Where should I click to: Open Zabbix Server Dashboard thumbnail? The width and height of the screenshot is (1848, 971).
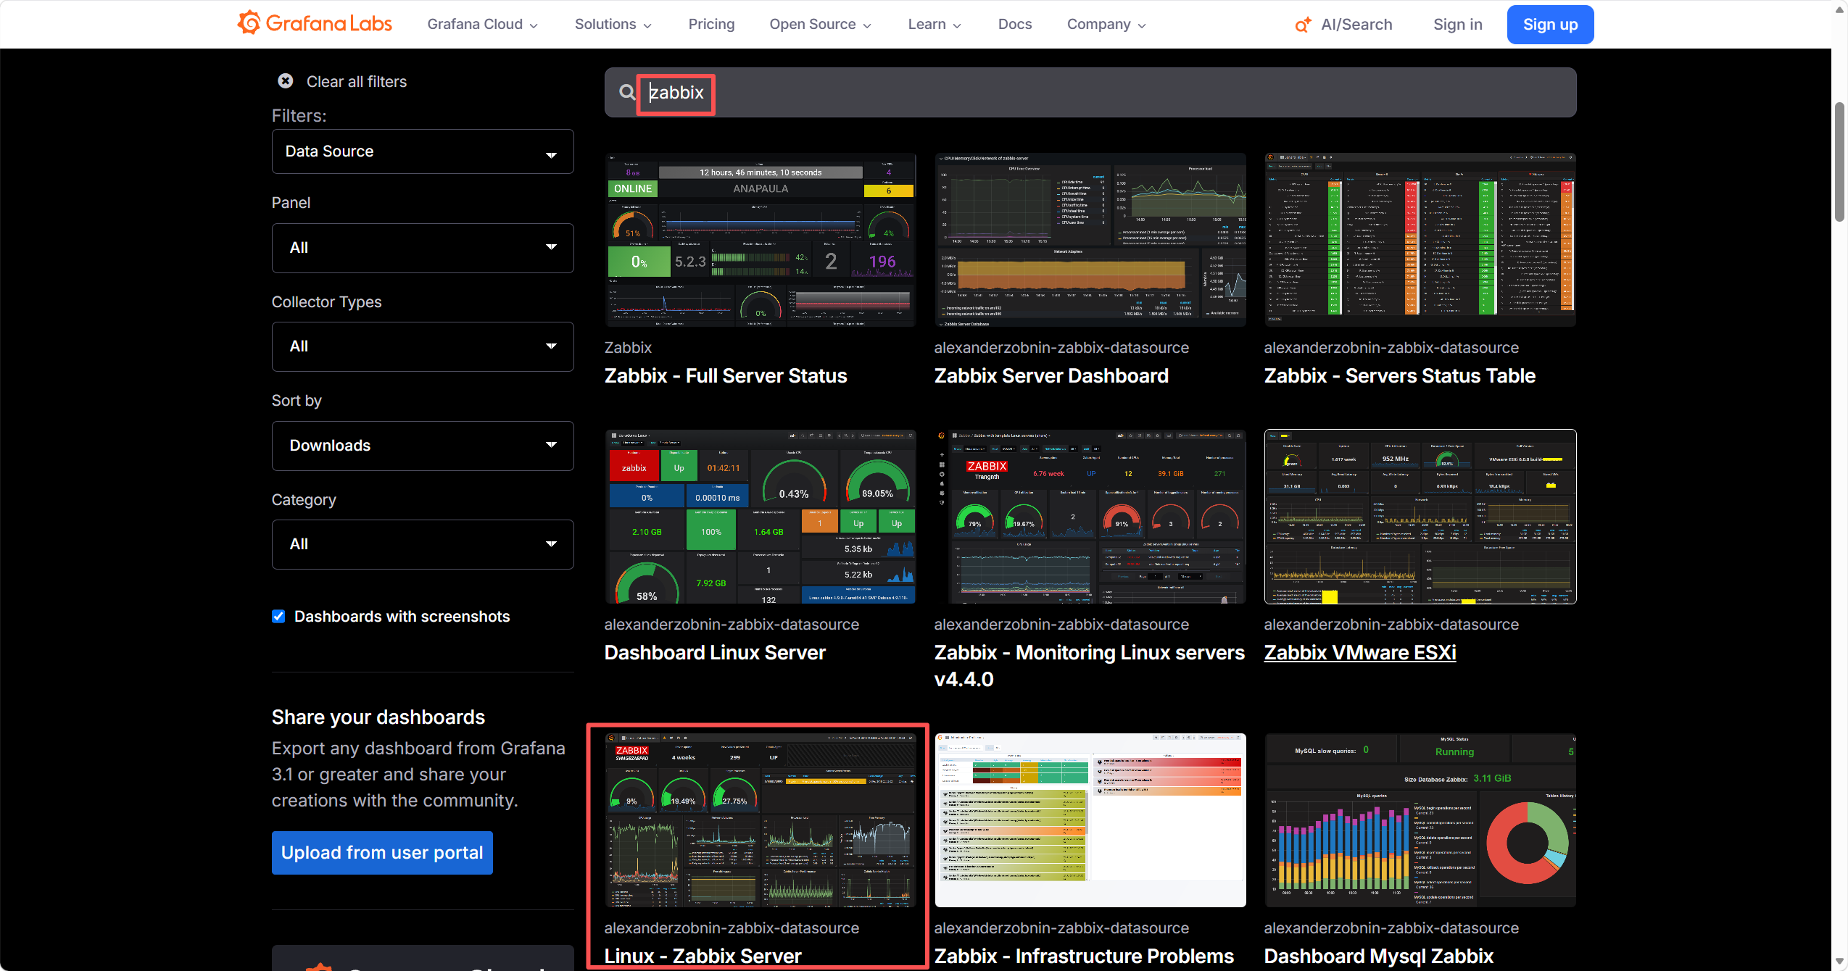[x=1090, y=240]
